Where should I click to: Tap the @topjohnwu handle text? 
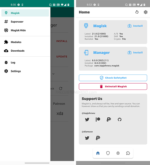88,113
